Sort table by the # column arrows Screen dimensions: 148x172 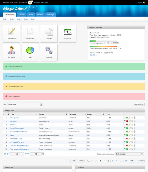(8, 114)
